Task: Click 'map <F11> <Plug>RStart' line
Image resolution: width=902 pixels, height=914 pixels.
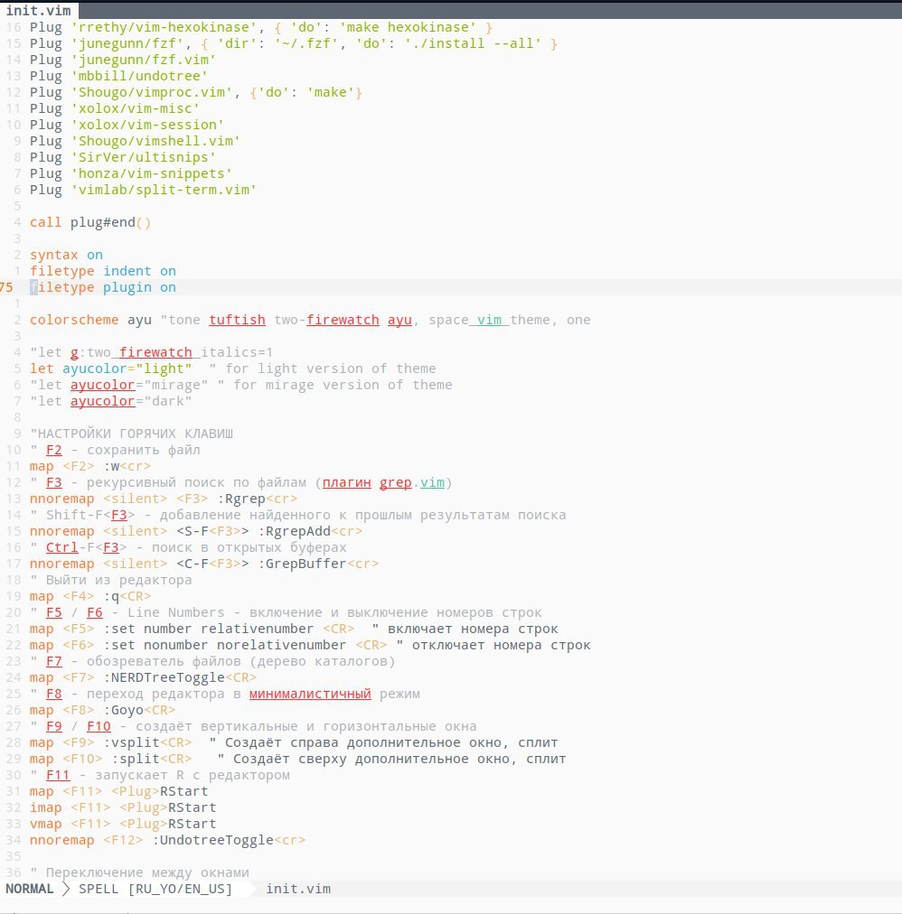Action: click(x=119, y=792)
